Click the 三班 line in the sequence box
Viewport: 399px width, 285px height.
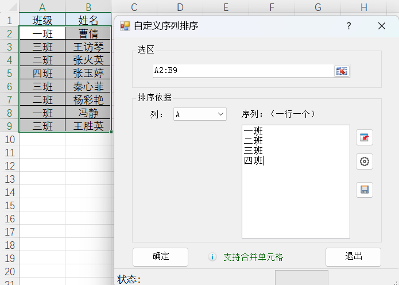253,151
